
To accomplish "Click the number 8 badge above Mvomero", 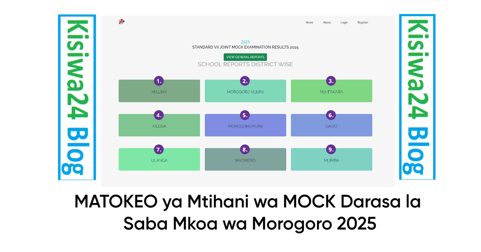I will (x=245, y=149).
